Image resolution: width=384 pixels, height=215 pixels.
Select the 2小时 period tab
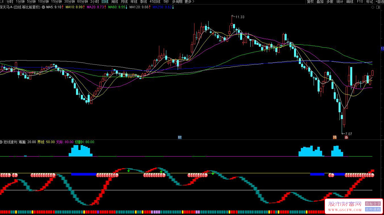[95, 2]
